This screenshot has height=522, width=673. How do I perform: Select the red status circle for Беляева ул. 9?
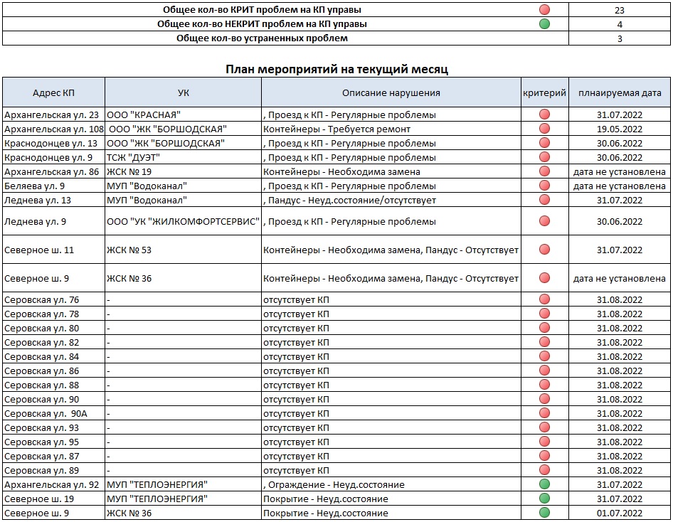(x=544, y=186)
